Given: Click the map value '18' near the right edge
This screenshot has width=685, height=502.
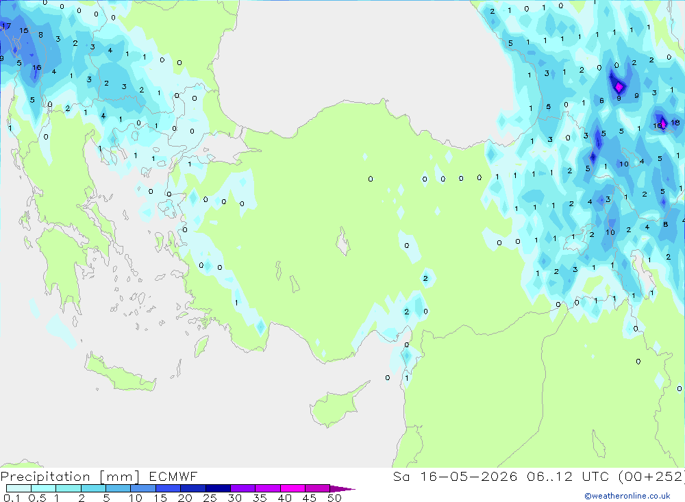Looking at the screenshot, I should click(675, 123).
